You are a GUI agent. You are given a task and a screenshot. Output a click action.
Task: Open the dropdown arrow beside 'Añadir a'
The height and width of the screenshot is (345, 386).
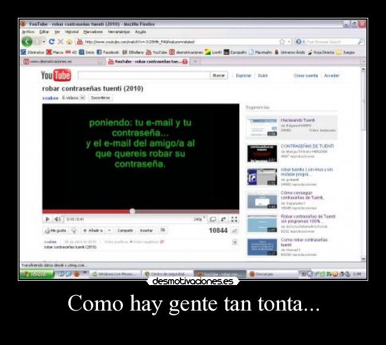[109, 230]
